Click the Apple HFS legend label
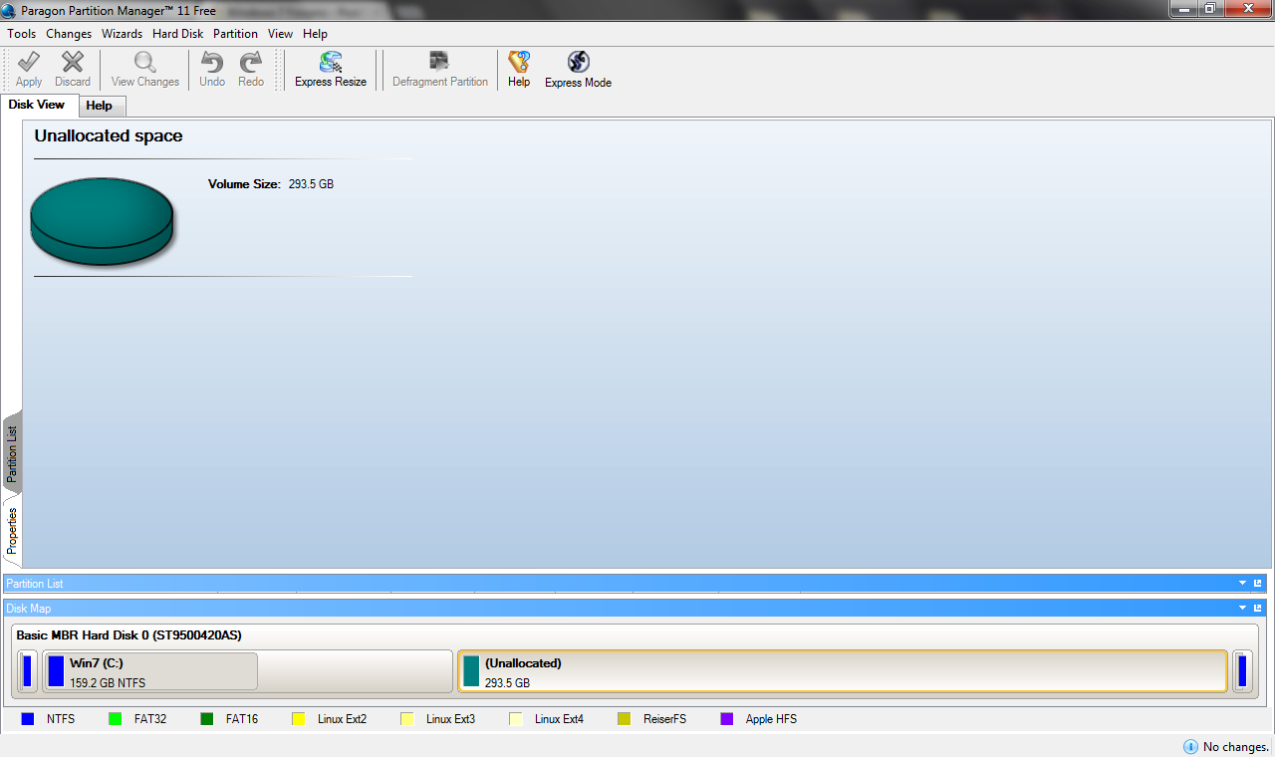Image resolution: width=1275 pixels, height=757 pixels. pos(771,719)
